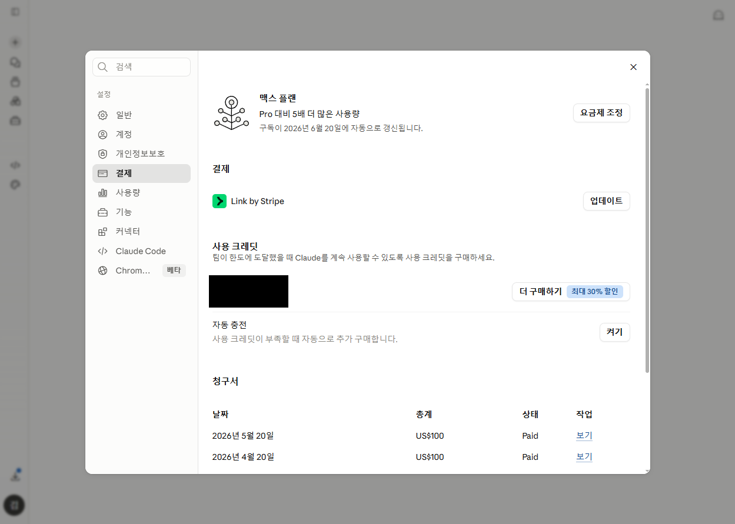This screenshot has height=524, width=735.
Task: Click the shield icon beside 개인정보보호
Action: coord(102,154)
